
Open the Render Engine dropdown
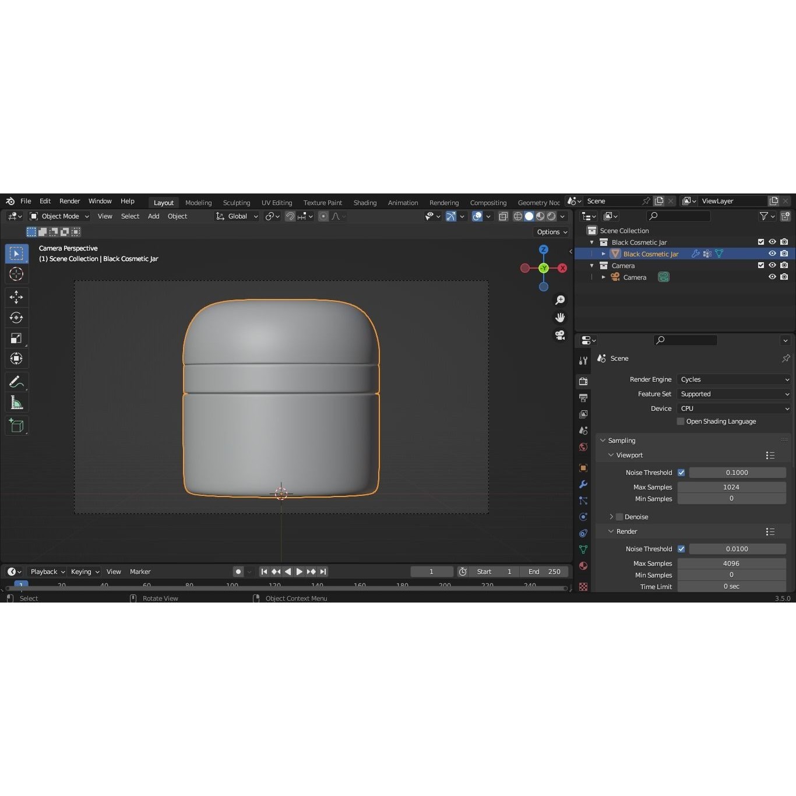[x=734, y=379]
